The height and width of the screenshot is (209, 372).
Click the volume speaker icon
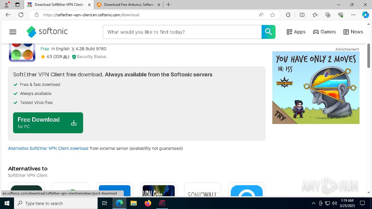coord(334,203)
